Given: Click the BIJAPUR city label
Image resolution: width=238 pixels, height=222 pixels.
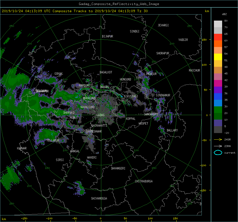Looking at the screenshot, I should pyautogui.click(x=107, y=36).
